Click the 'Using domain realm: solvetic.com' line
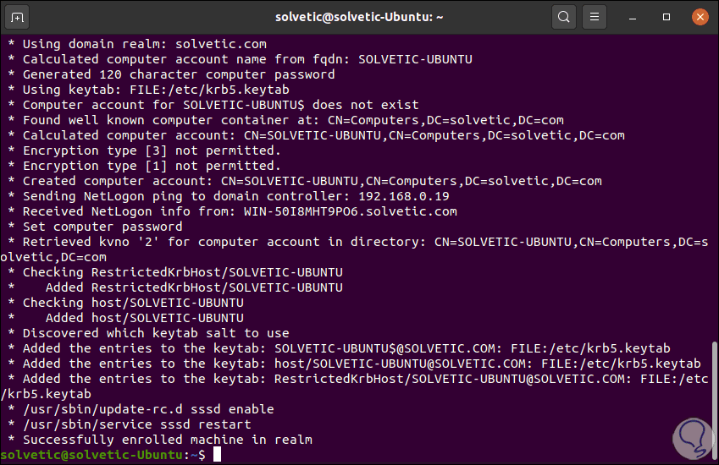719x465 pixels. tap(144, 44)
